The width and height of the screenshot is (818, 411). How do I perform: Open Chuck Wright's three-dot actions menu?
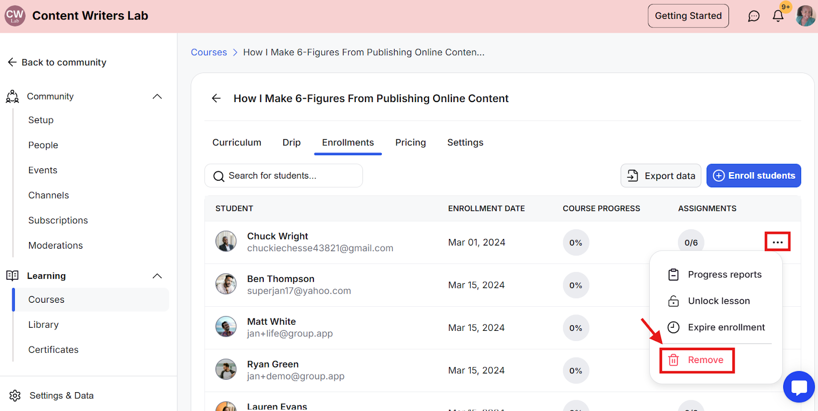pos(777,242)
